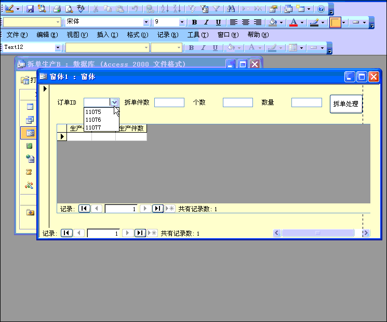Expand the New Object dropdown arrow
Viewport: 387px width, 322px height.
[x=309, y=9]
